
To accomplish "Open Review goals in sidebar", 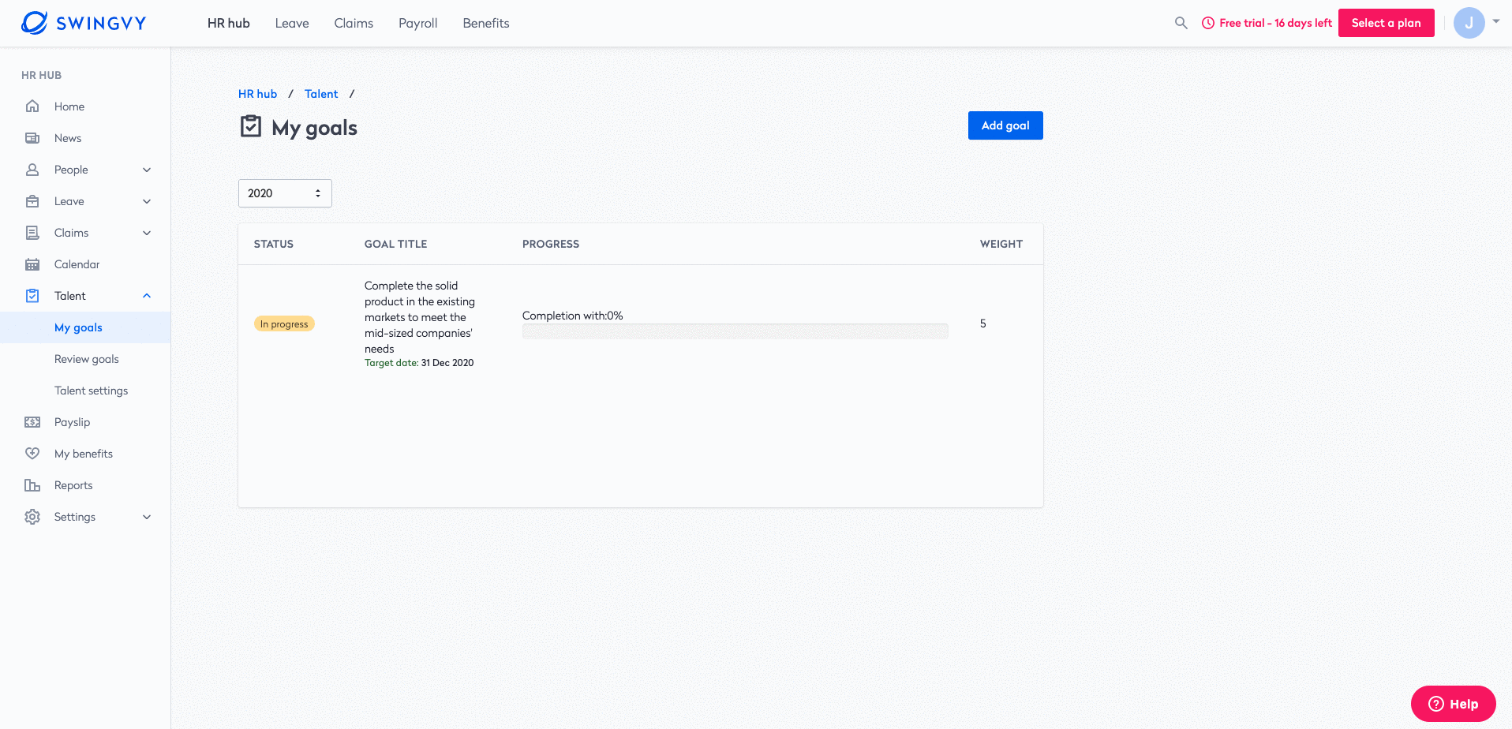I will [85, 359].
